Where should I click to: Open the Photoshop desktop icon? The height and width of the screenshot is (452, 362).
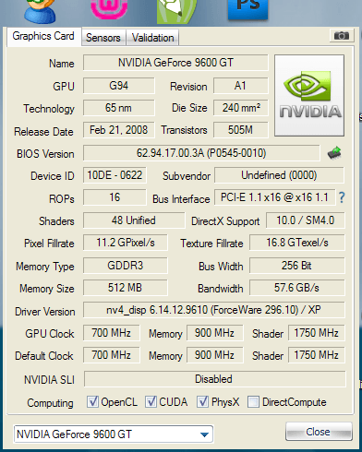(x=247, y=10)
